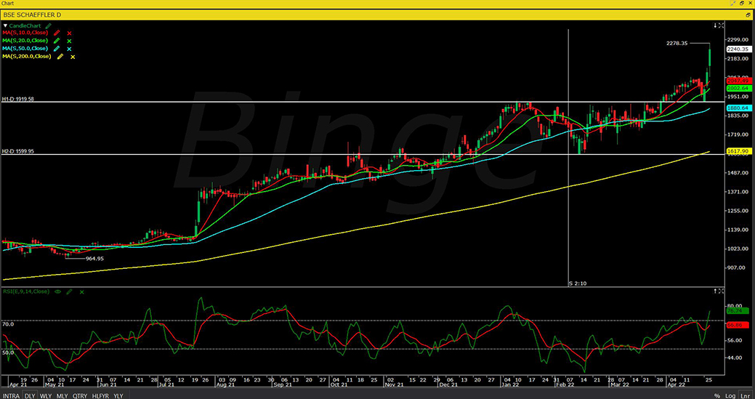
Task: Edit the RSI(E,9,14,Close) indicator pencil
Action: click(x=69, y=291)
